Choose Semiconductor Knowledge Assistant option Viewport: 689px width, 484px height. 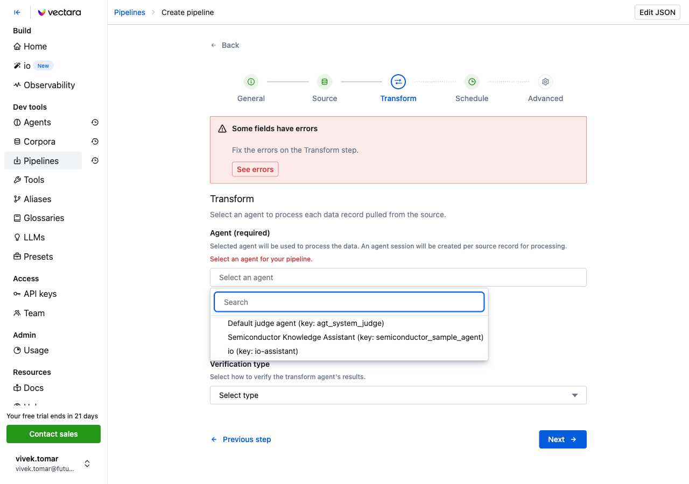pos(349,337)
